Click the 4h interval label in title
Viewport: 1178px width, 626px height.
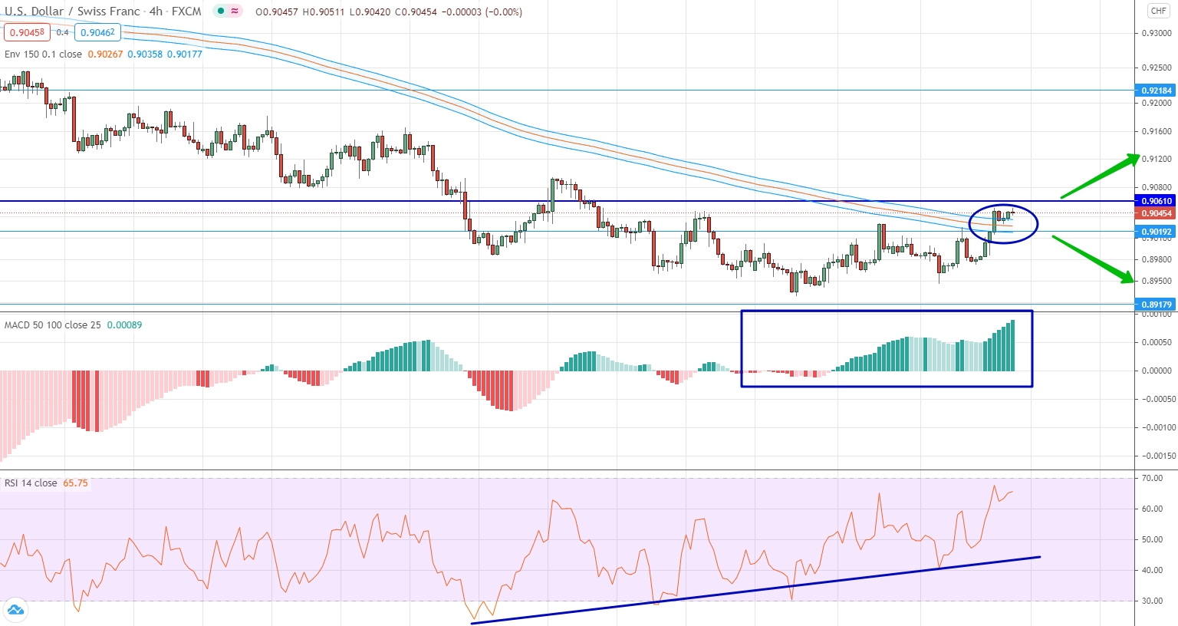point(156,12)
